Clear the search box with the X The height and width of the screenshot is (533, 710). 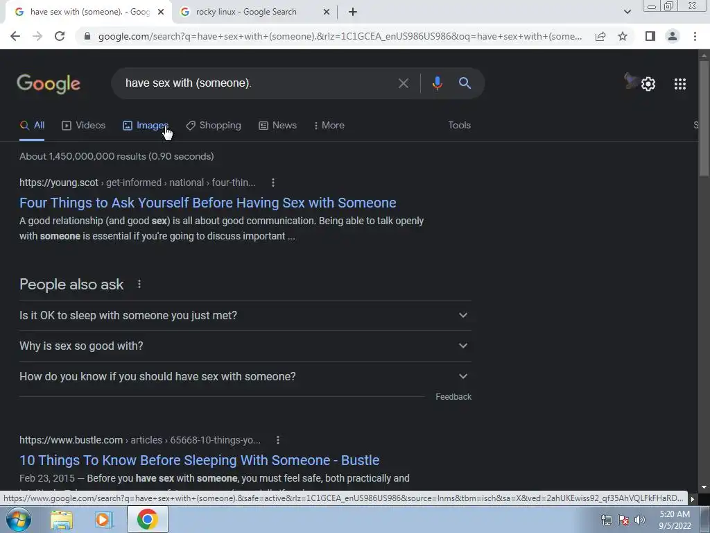click(403, 83)
